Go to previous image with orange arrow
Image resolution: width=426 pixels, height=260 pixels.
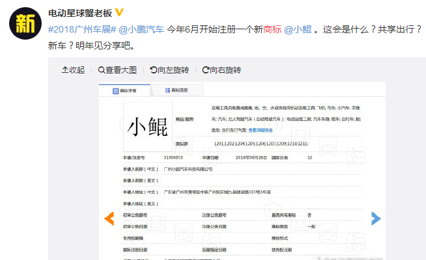pos(109,218)
